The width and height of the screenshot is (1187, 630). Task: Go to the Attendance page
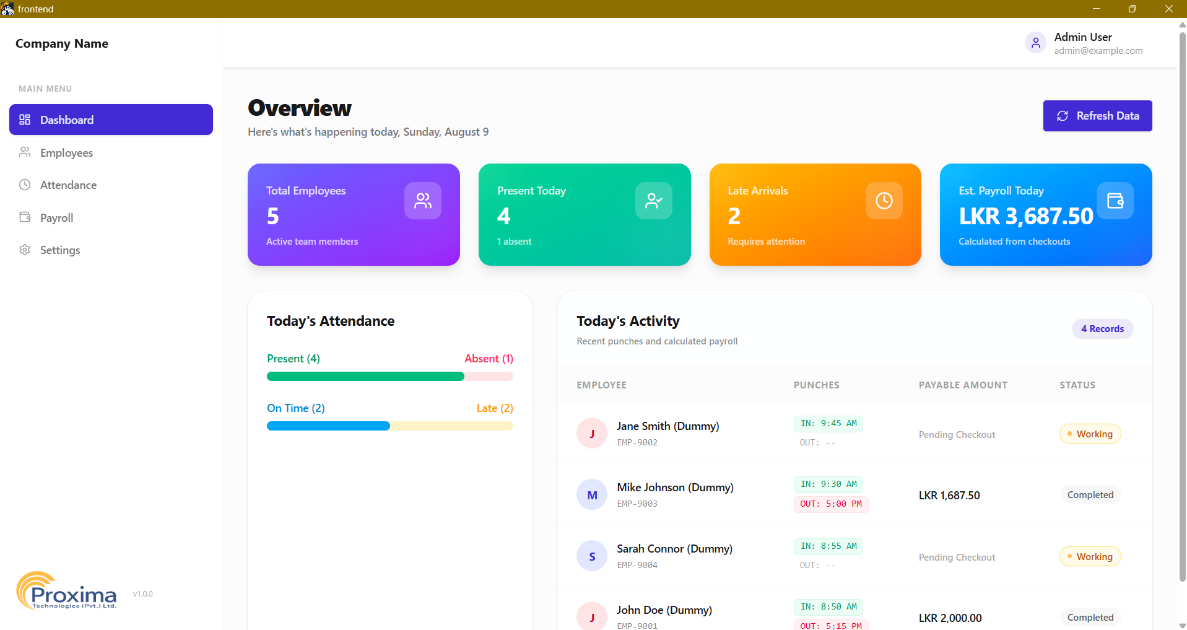tap(111, 185)
